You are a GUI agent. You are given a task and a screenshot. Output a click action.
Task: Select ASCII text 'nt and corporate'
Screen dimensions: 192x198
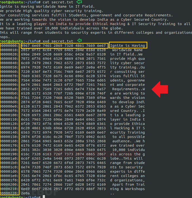(127, 85)
